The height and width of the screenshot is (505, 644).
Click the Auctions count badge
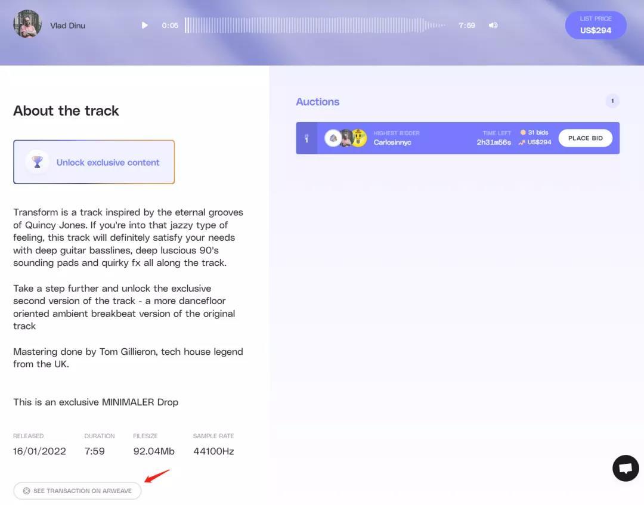click(612, 101)
